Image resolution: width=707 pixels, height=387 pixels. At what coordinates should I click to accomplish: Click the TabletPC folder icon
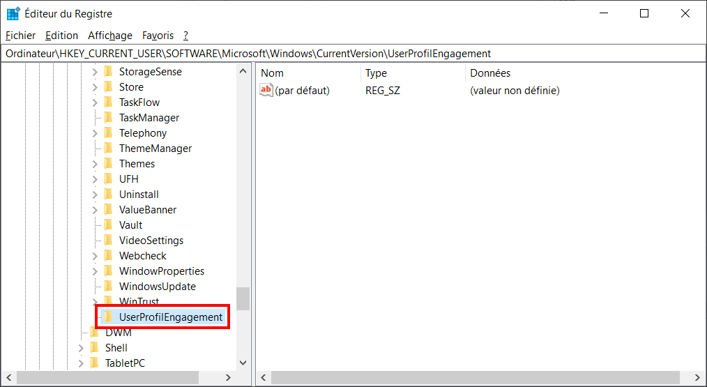pyautogui.click(x=94, y=363)
